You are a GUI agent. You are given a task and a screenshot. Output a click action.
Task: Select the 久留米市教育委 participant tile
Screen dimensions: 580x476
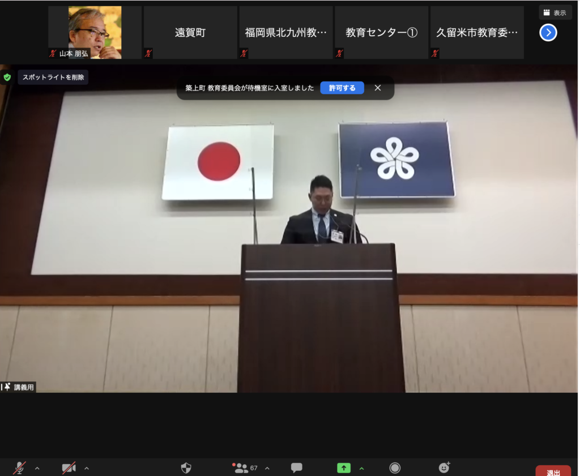[x=477, y=32]
